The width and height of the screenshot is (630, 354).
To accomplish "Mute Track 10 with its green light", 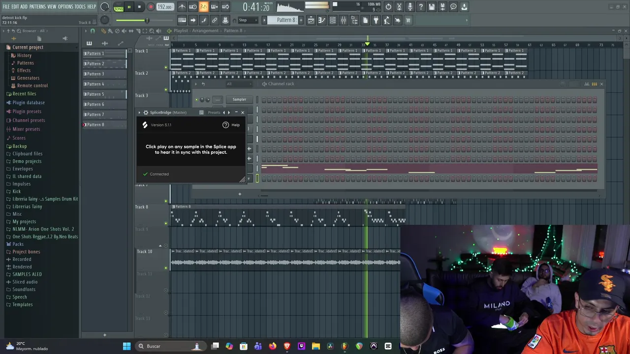I will pyautogui.click(x=166, y=268).
